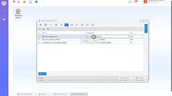
Task: Close the Inline_query_4_2_1 window
Action: (146, 21)
